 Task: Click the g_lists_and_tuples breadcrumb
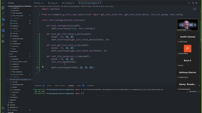click(x=53, y=6)
